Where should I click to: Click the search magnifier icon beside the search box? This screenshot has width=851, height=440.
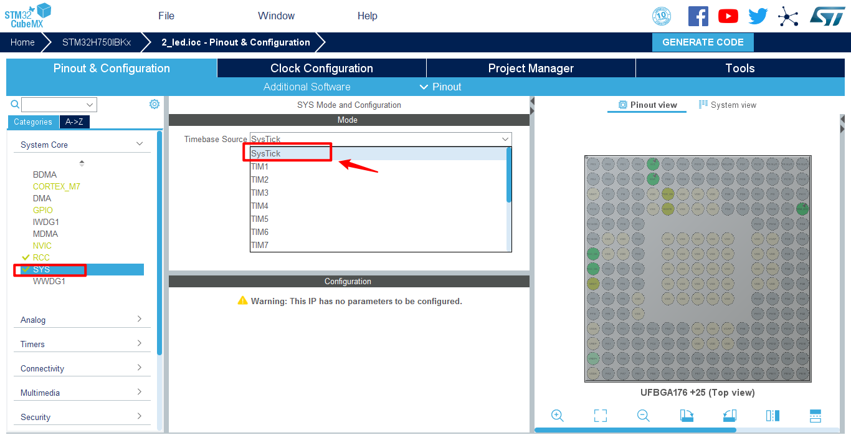15,104
